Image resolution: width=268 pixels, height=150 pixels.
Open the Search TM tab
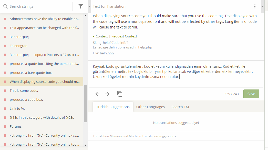point(180,107)
